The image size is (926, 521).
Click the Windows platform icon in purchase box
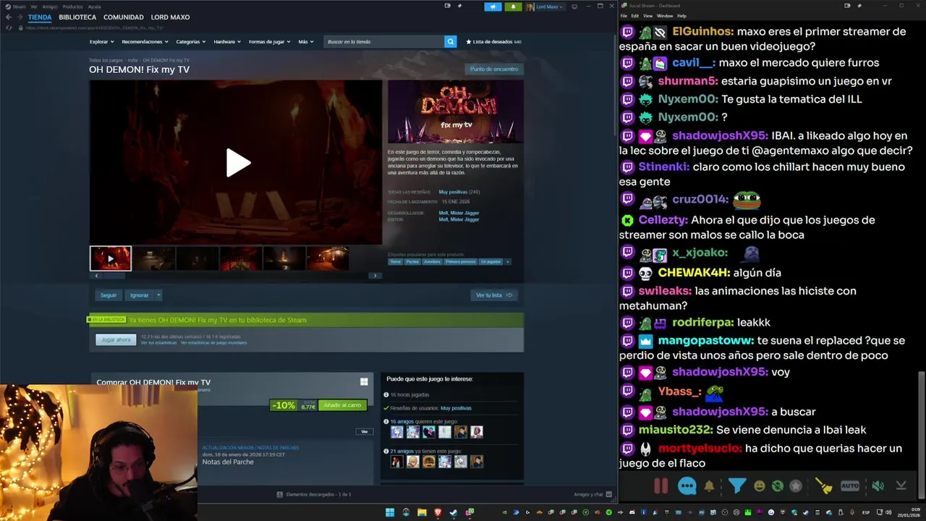[x=364, y=381]
